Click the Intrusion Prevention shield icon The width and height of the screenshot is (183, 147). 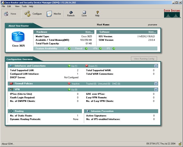(x=88, y=111)
